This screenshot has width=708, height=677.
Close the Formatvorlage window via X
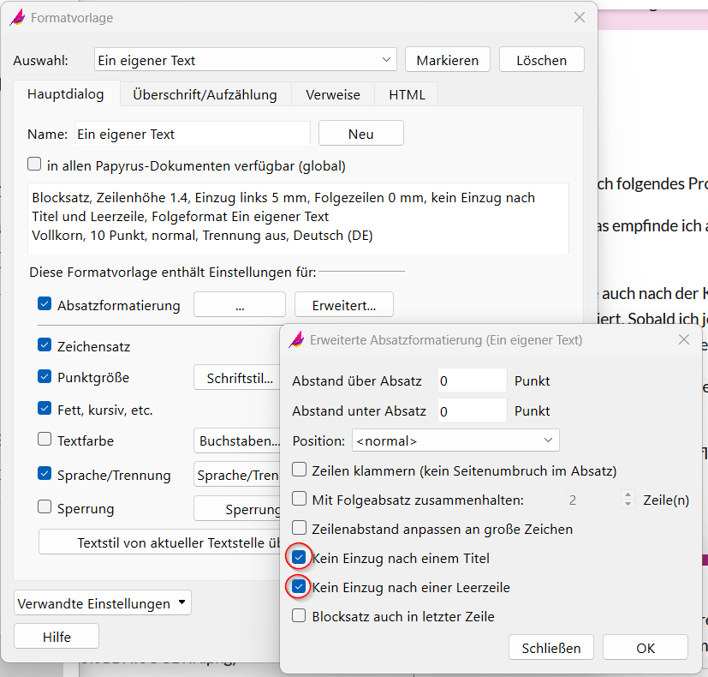point(580,17)
